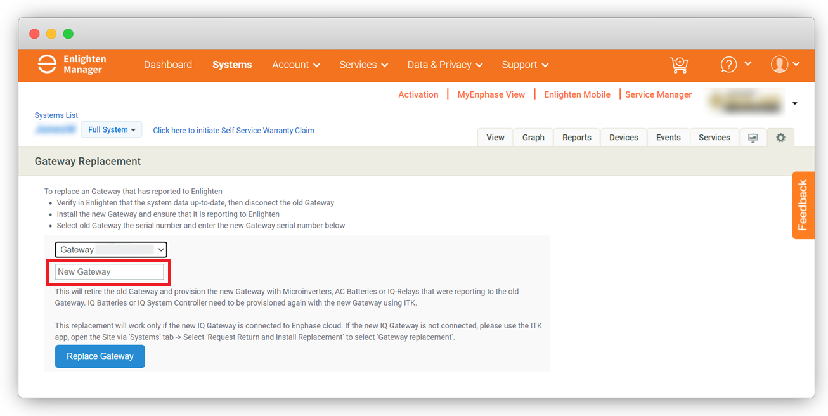Click the blurred system name link

click(x=56, y=129)
